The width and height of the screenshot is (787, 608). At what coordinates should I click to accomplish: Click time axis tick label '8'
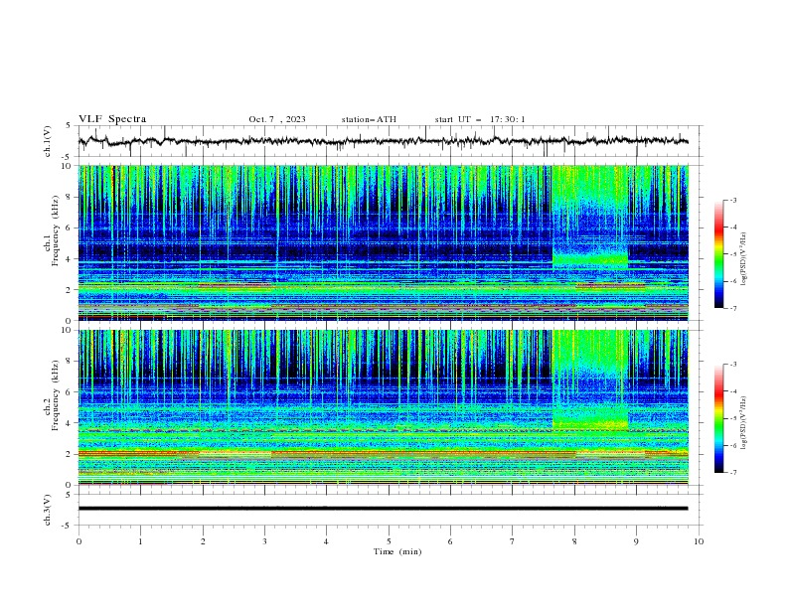(x=574, y=541)
